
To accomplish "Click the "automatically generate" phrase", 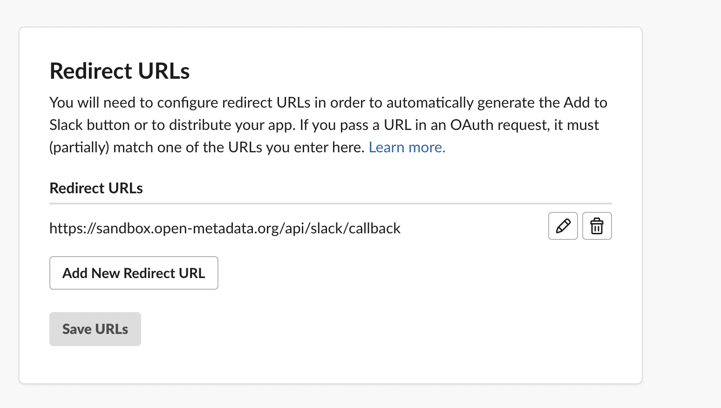I will tap(429, 103).
